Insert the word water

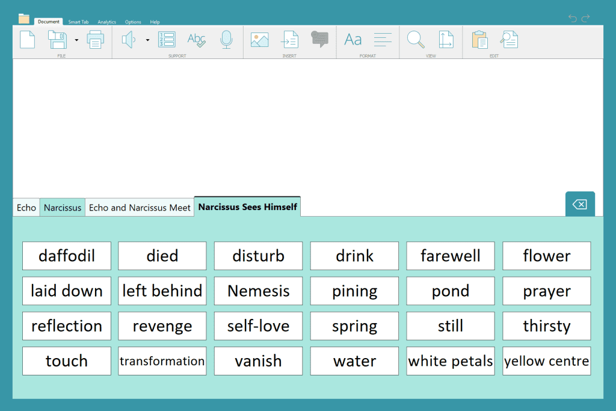(354, 360)
